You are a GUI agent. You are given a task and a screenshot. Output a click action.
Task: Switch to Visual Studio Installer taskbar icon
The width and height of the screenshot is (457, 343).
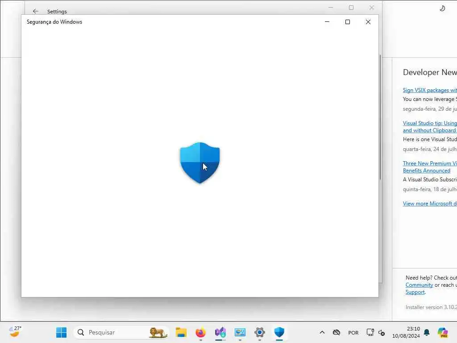220,332
